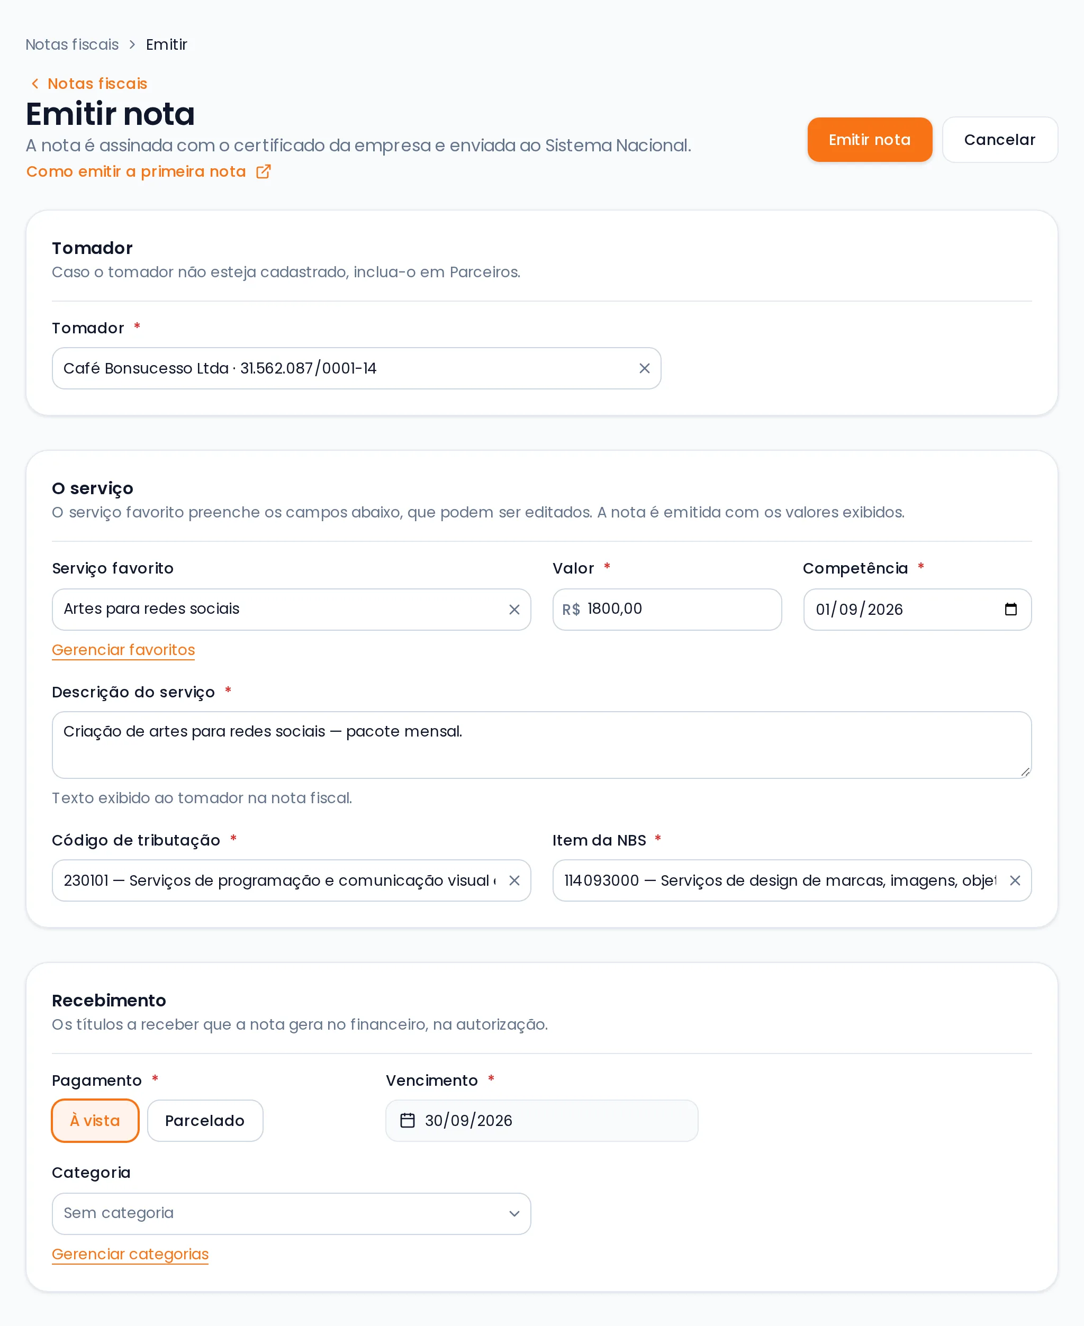Clear the selected Tomador with the X icon
The image size is (1084, 1326).
point(644,368)
